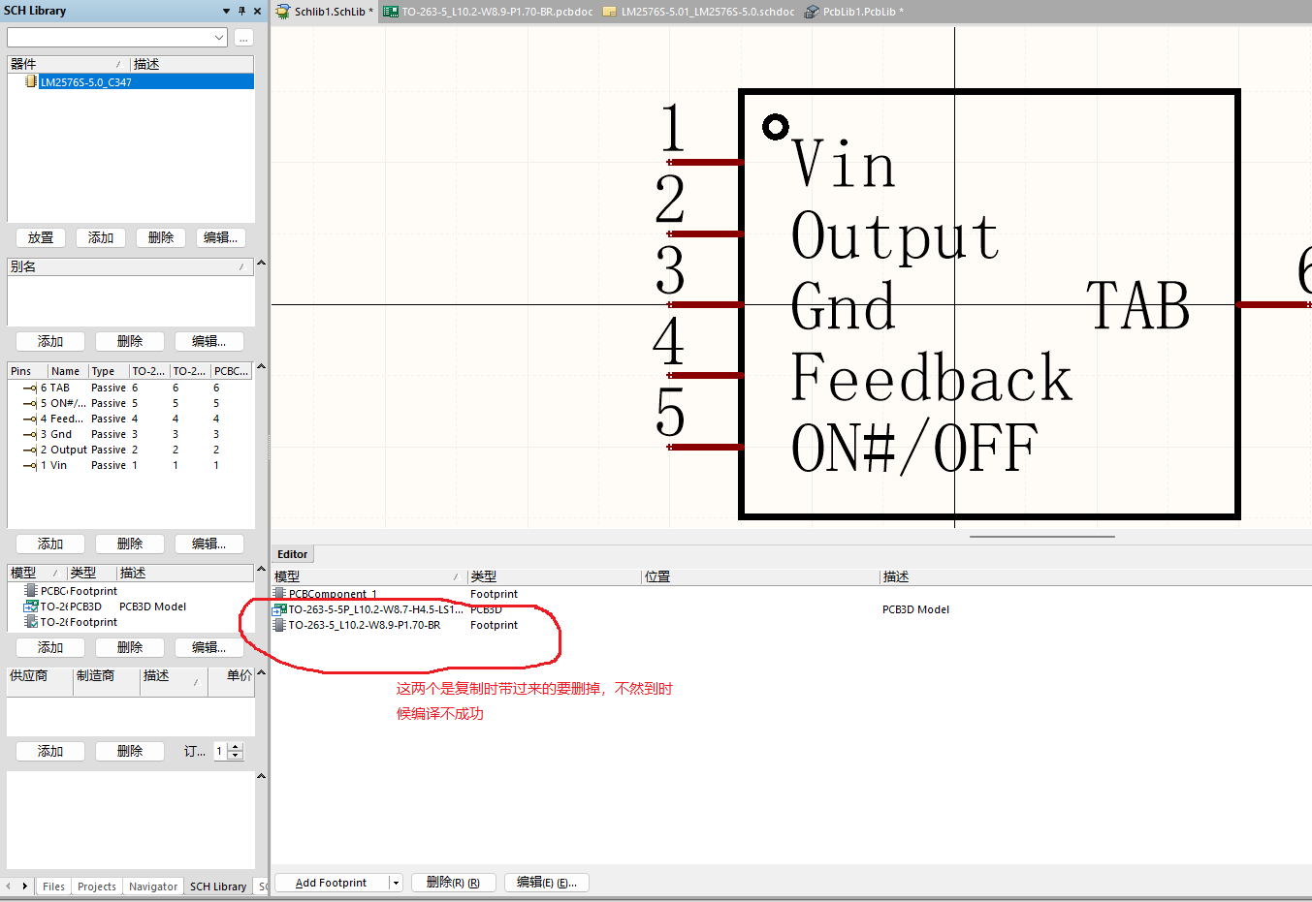Switch to the Navigator panel tab
Image resolution: width=1312 pixels, height=902 pixels.
pos(153,886)
